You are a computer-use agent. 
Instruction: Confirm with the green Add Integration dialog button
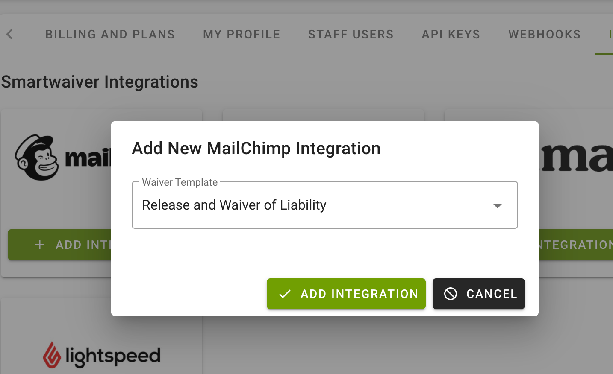point(346,294)
